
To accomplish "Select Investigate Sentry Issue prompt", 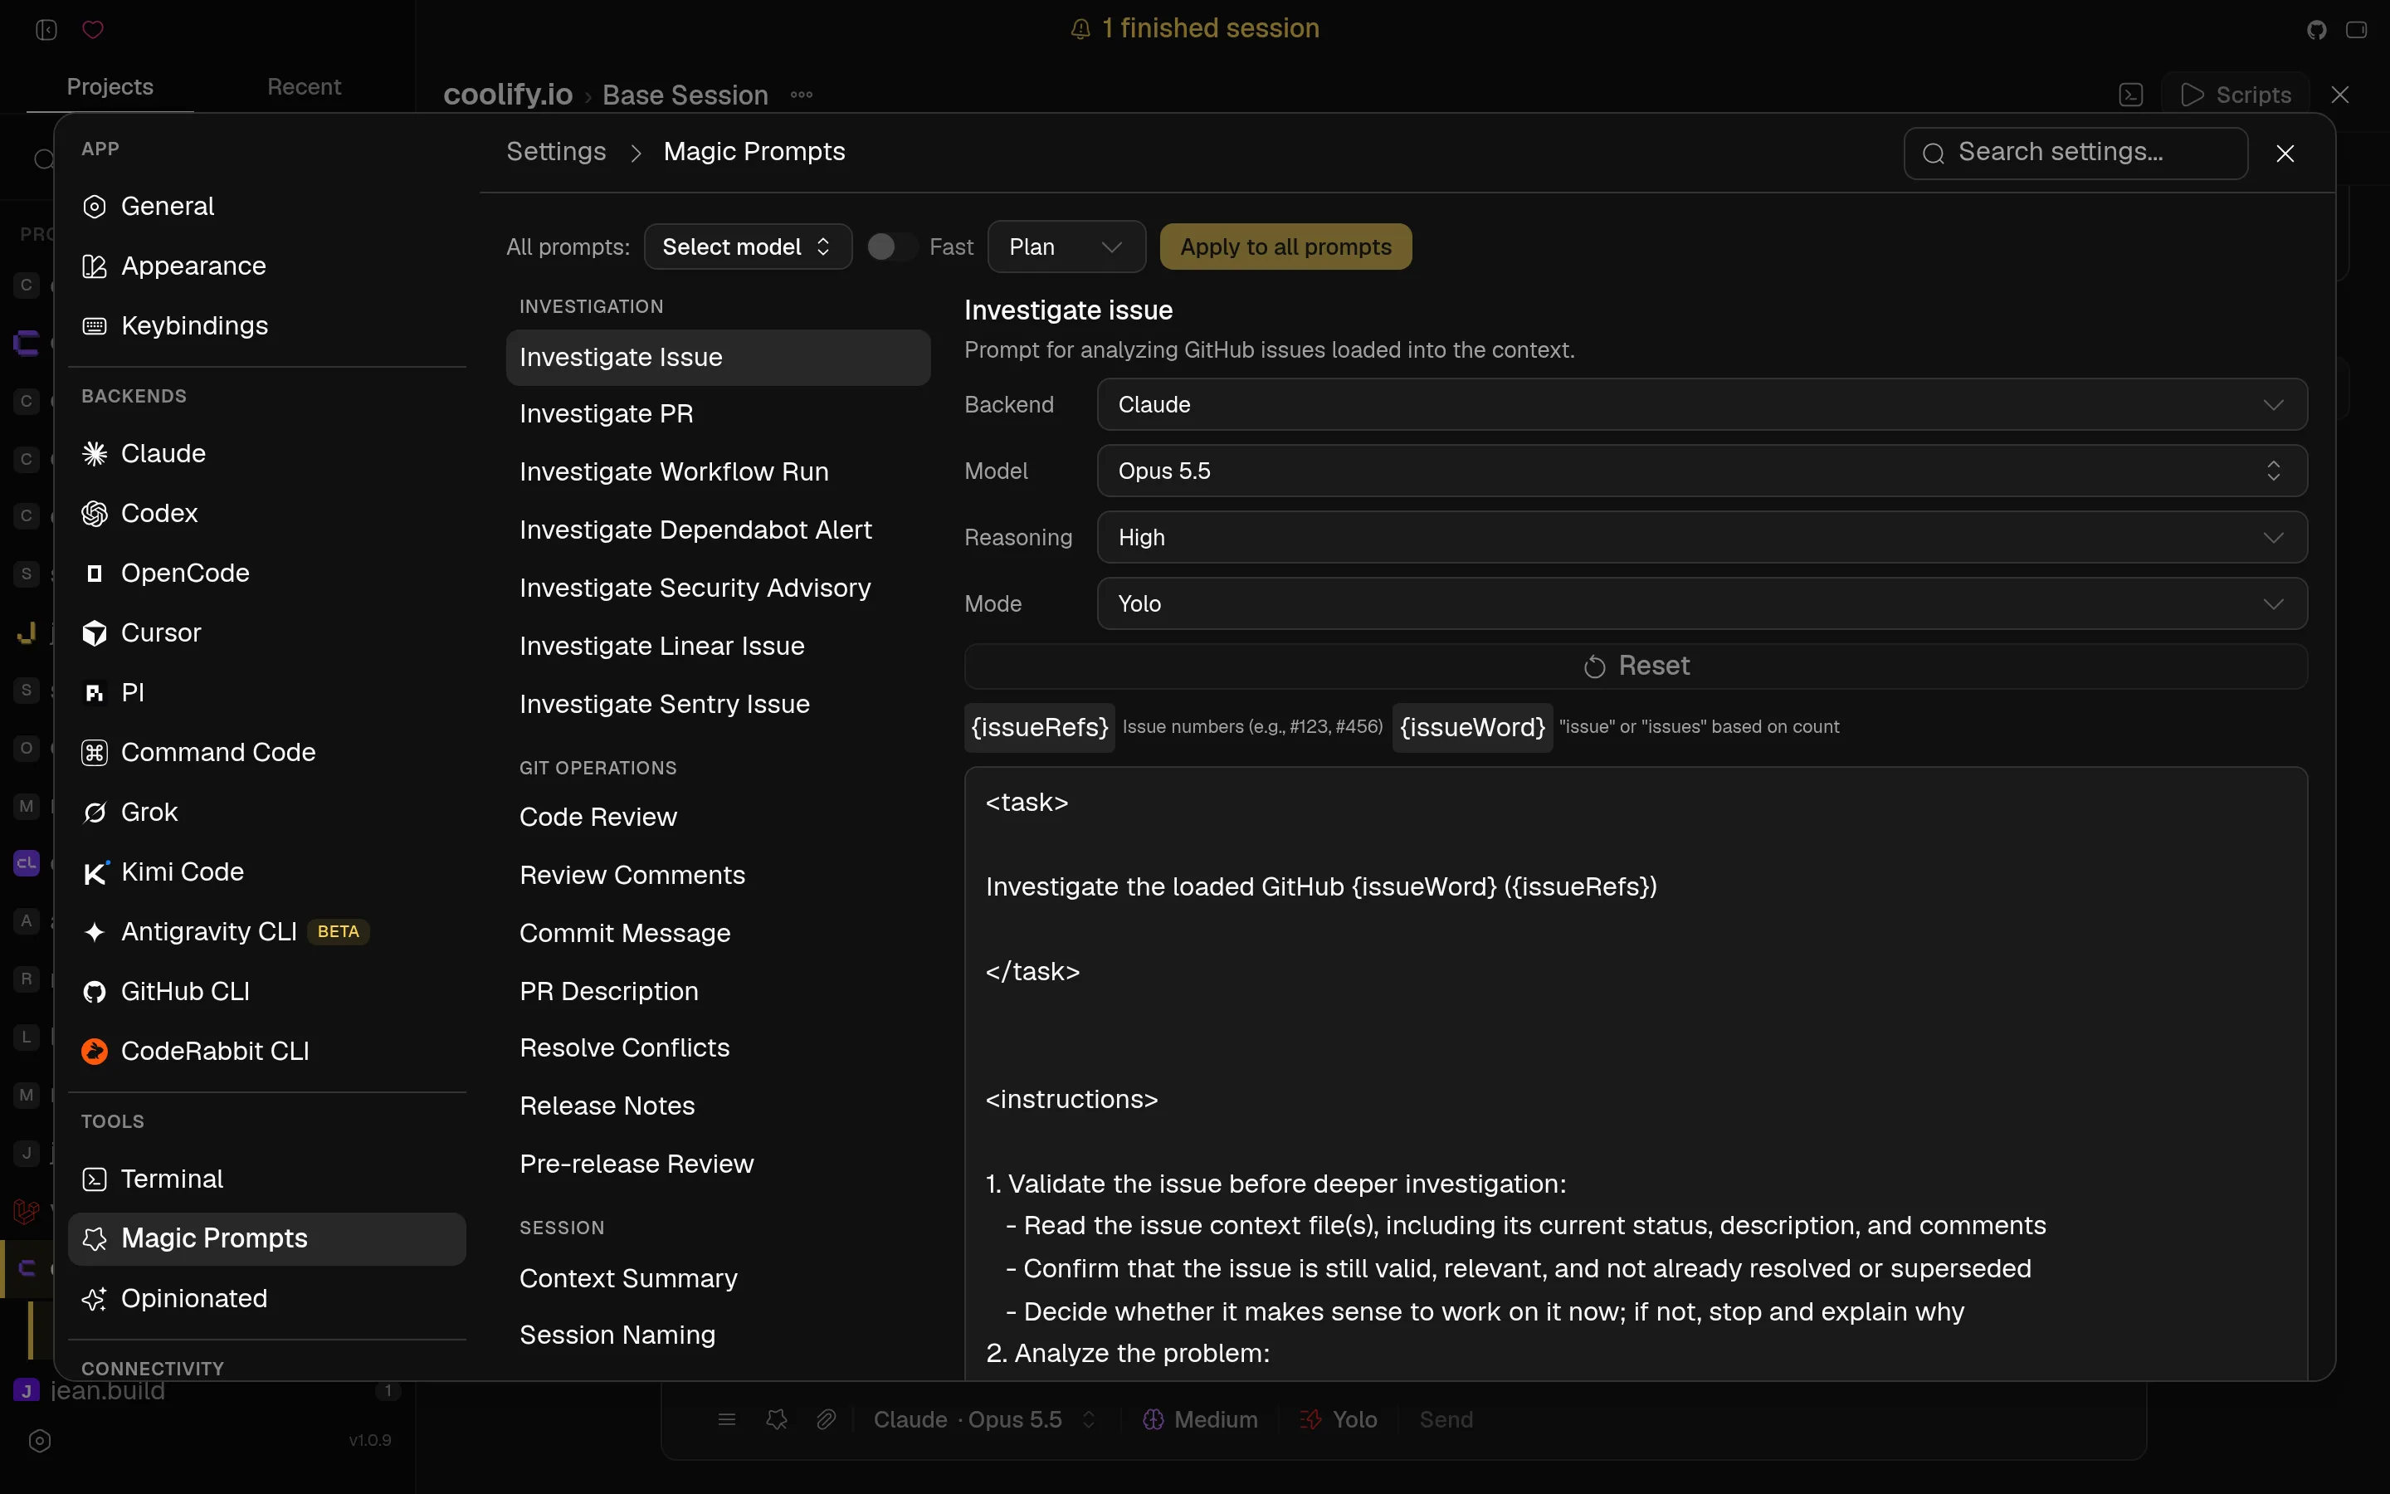I will pos(718,704).
